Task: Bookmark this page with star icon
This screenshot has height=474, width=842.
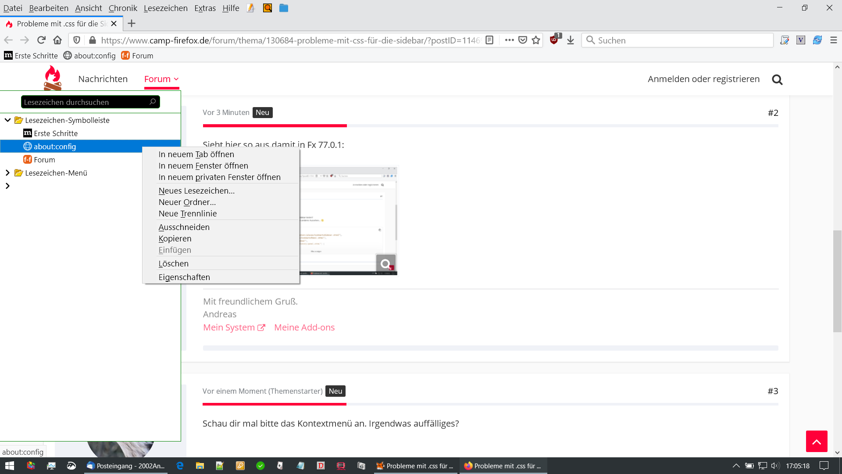Action: [536, 40]
